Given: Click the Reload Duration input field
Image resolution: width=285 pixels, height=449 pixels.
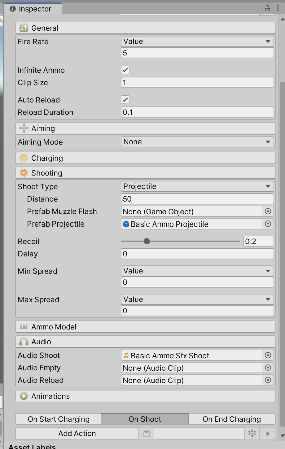Looking at the screenshot, I should click(197, 112).
